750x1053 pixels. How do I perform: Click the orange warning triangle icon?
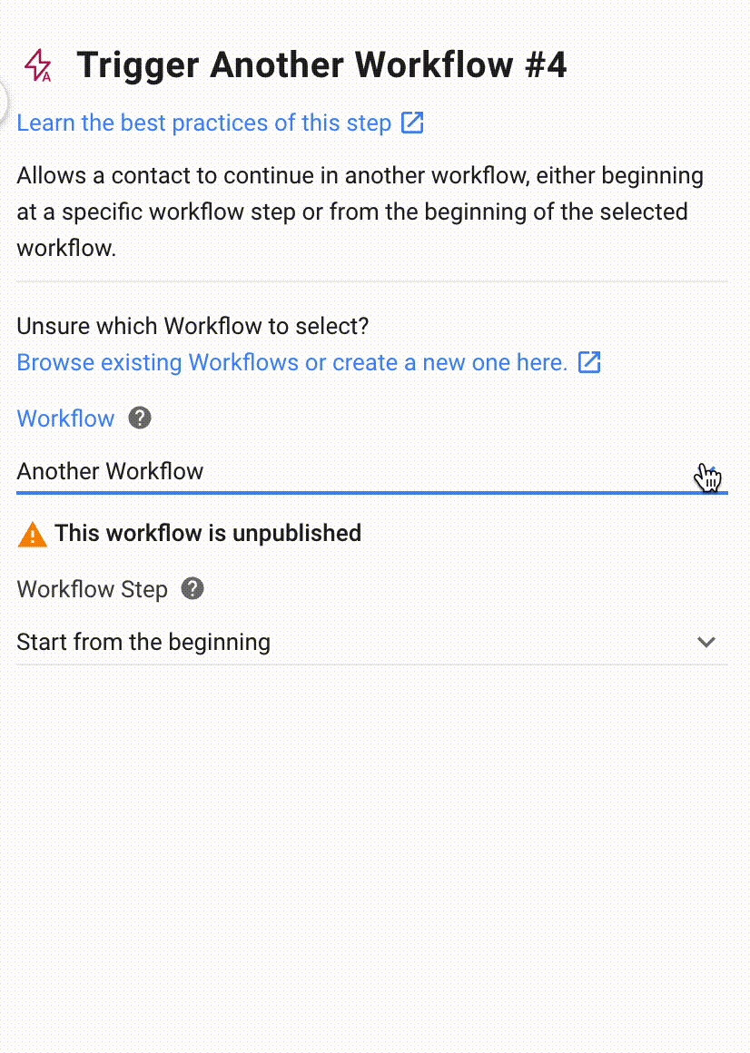32,534
